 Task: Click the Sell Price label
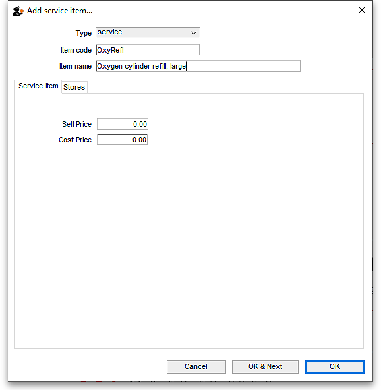coord(77,124)
